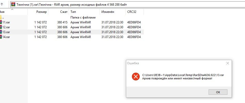This screenshot has width=245, height=103.
Task: Click the parent folder ".." icon
Action: point(1,17)
